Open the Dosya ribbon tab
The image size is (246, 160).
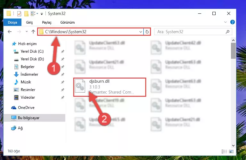pyautogui.click(x=12, y=22)
